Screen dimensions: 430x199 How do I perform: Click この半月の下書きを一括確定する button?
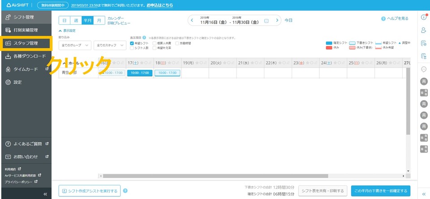(380, 191)
